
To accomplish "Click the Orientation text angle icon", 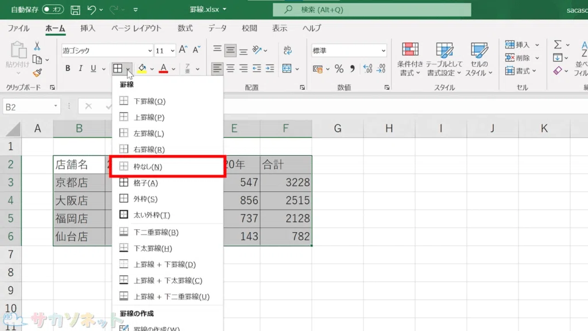I will 257,49.
